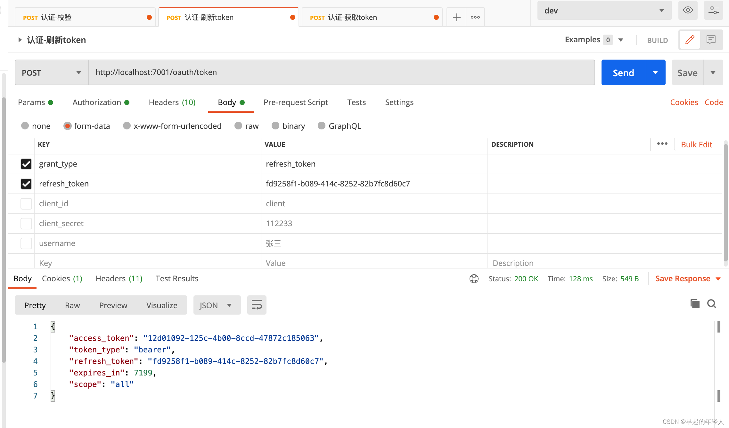This screenshot has width=729, height=428.
Task: Click the globe network information icon
Action: [x=474, y=278]
